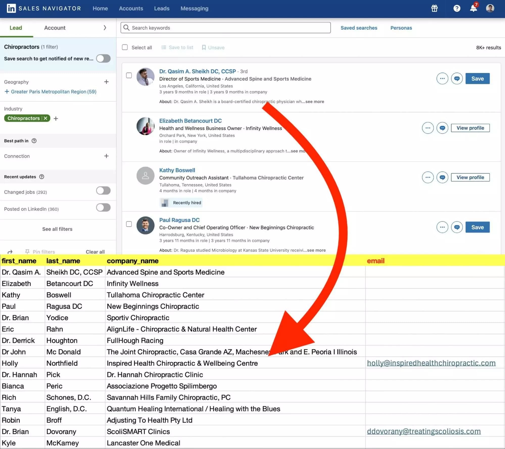505x449 pixels.
Task: Click the LinkedIn logo icon
Action: (x=11, y=8)
